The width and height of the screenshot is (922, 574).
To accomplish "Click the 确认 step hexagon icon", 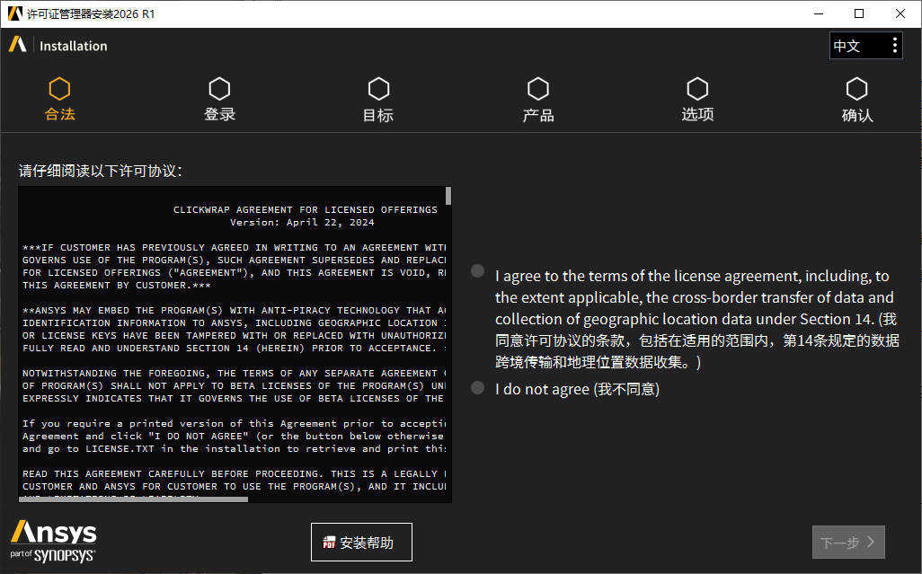I will 856,89.
